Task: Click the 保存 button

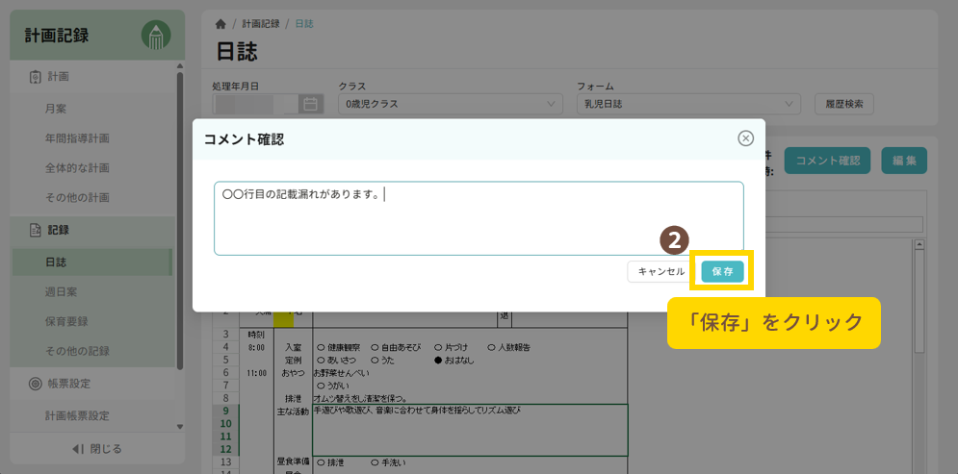Action: pyautogui.click(x=722, y=272)
